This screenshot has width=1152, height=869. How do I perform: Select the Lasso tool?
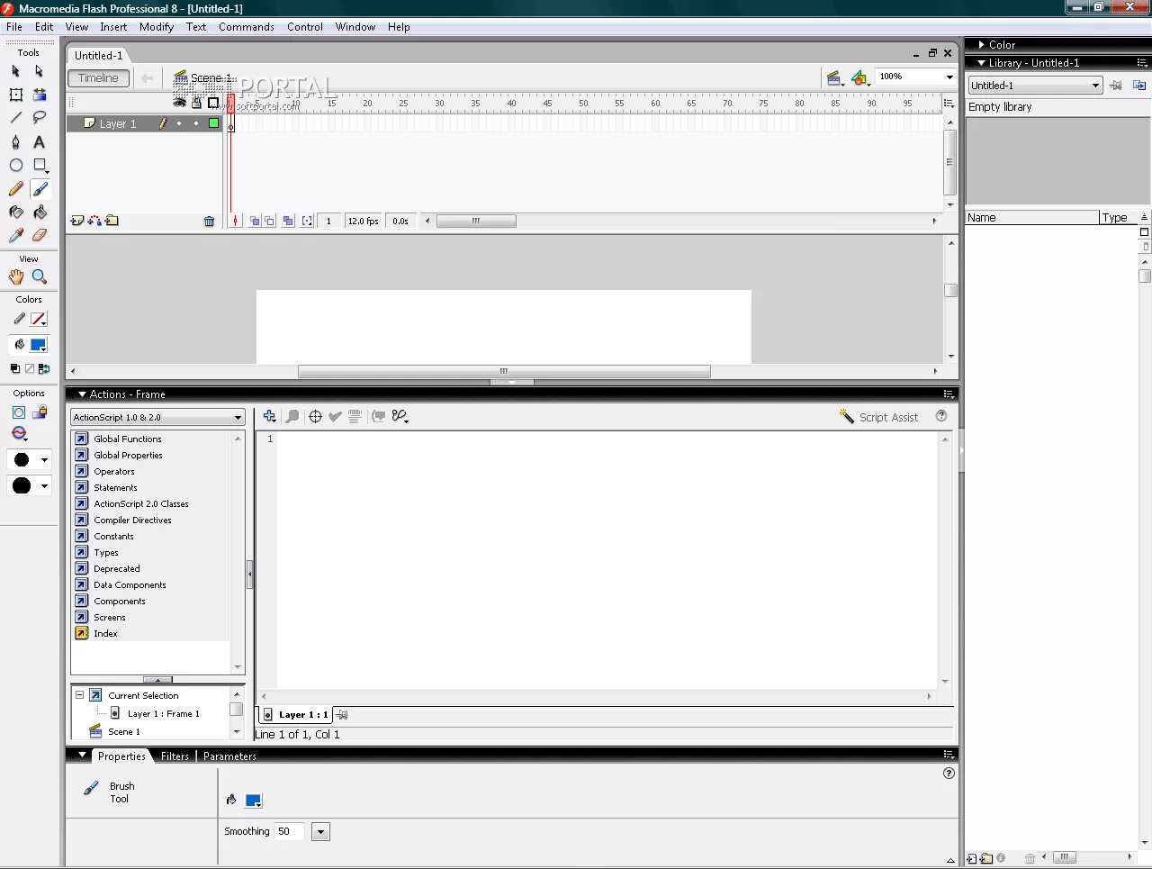coord(39,118)
